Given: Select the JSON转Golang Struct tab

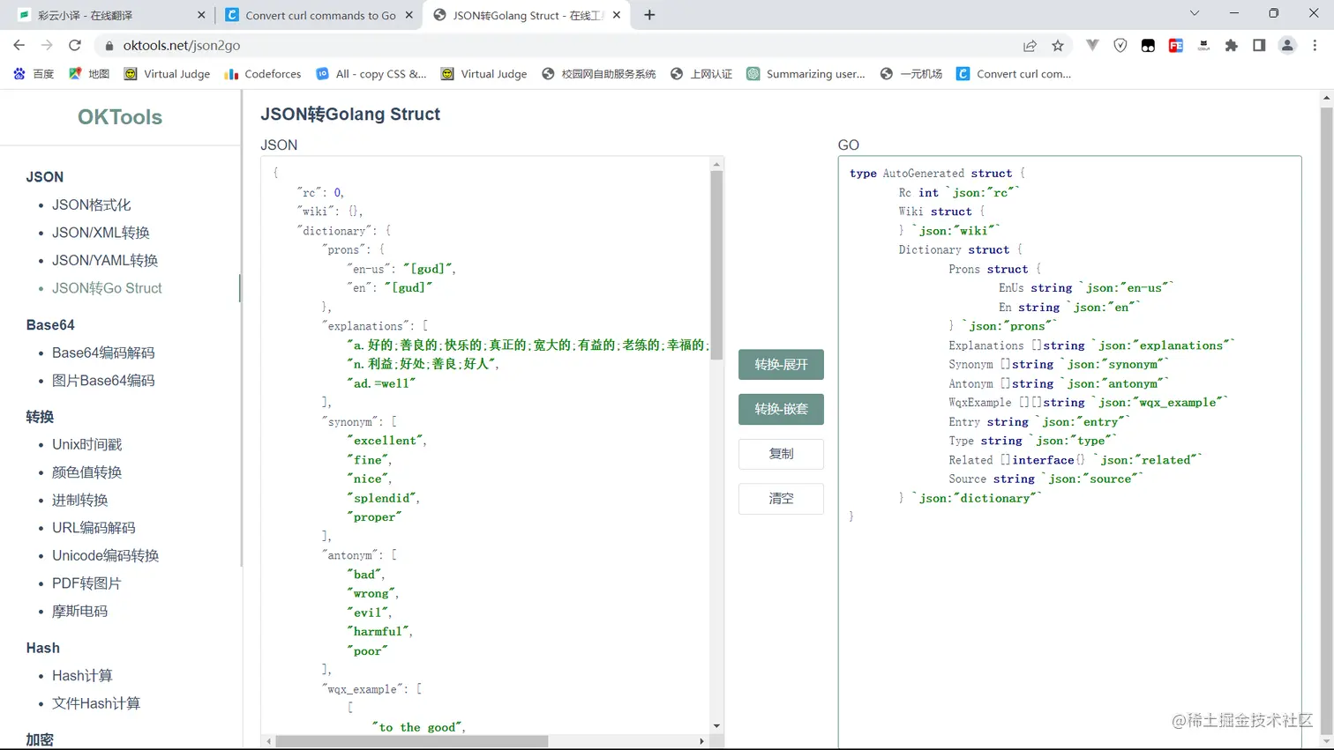Looking at the screenshot, I should coord(527,15).
